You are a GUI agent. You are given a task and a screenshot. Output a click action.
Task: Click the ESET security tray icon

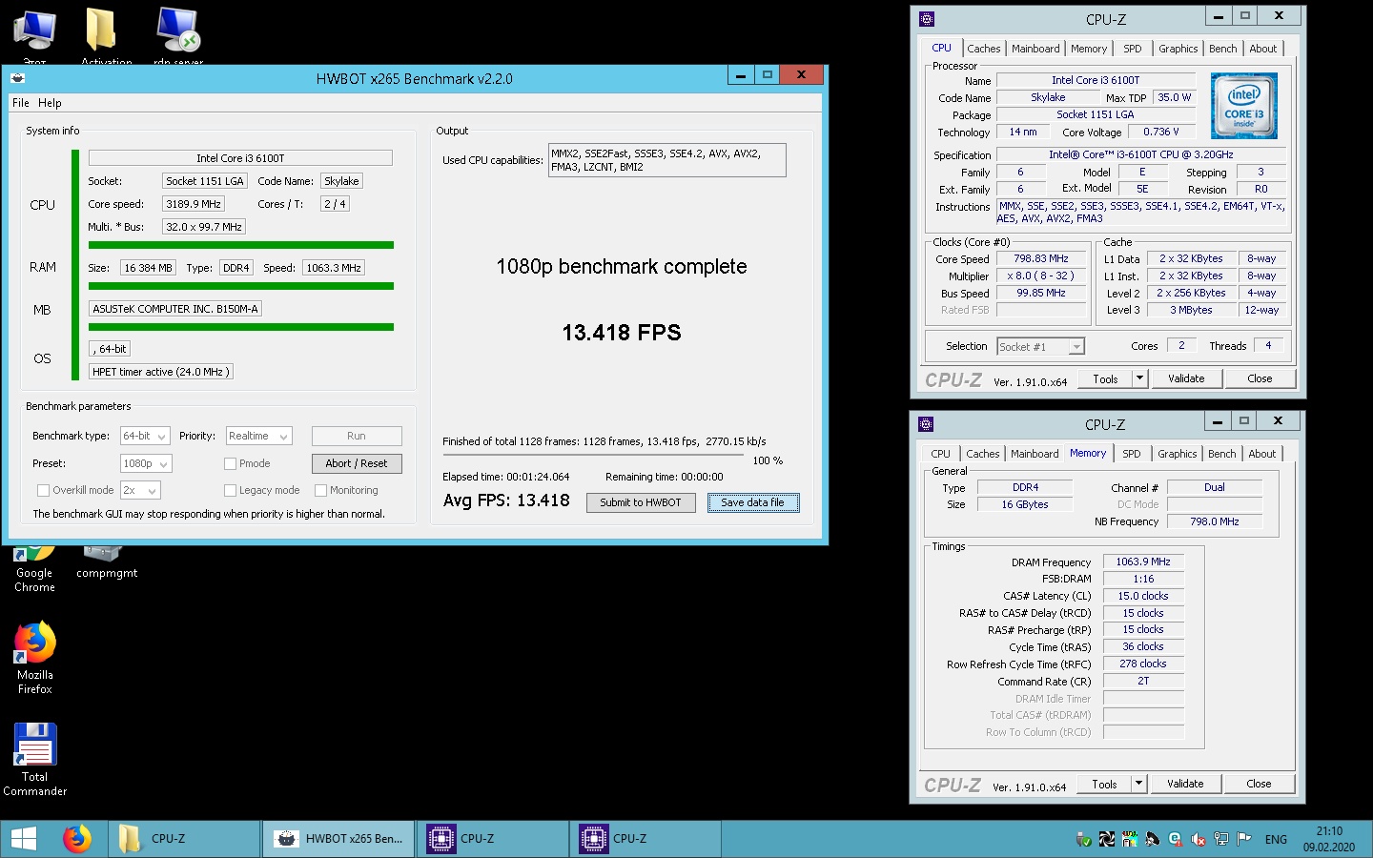[1175, 839]
